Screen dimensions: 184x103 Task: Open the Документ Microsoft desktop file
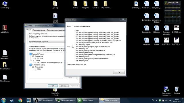166,30
